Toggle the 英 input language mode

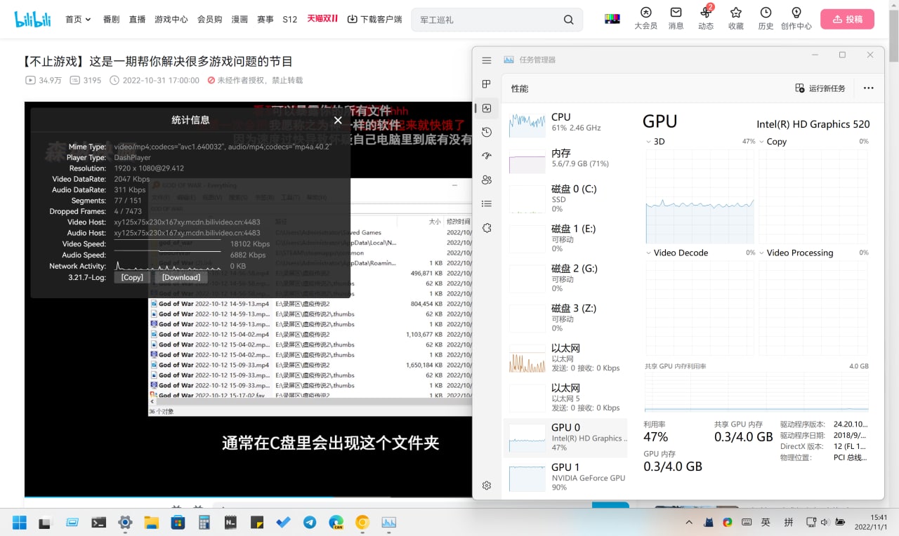pyautogui.click(x=766, y=522)
